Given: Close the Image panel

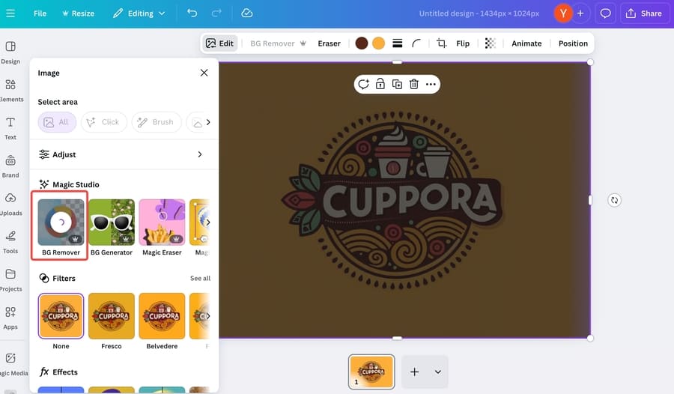Looking at the screenshot, I should [204, 73].
